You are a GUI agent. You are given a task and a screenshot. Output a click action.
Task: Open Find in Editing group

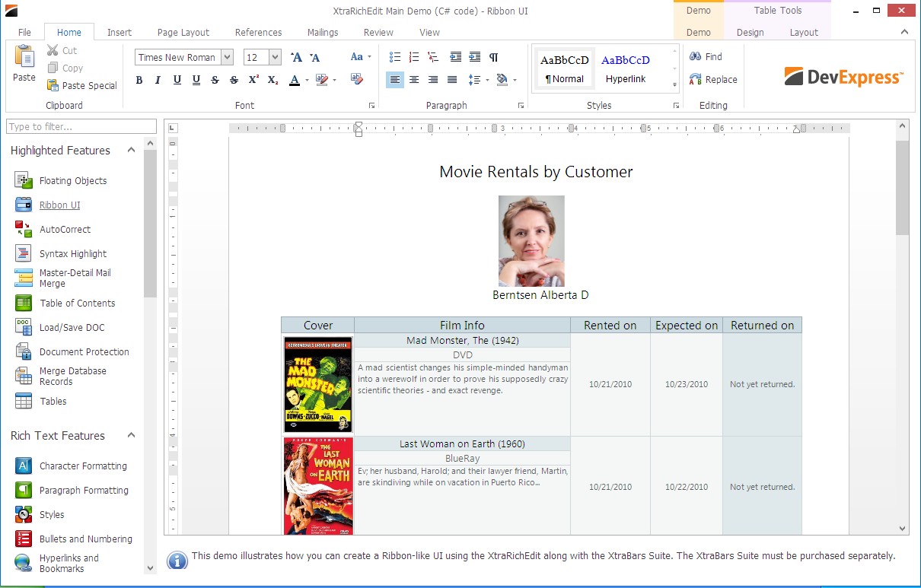point(706,57)
